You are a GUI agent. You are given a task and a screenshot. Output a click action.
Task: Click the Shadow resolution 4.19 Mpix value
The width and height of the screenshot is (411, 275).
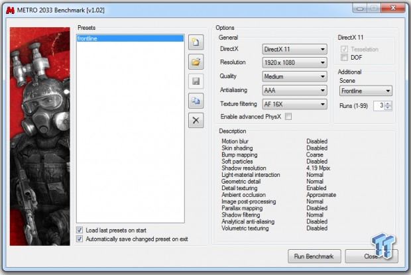[318, 168]
